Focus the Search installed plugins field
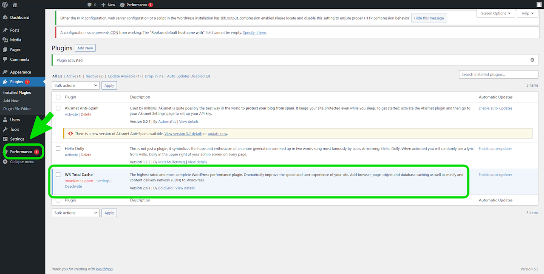Image resolution: width=544 pixels, height=274 pixels. (499, 74)
